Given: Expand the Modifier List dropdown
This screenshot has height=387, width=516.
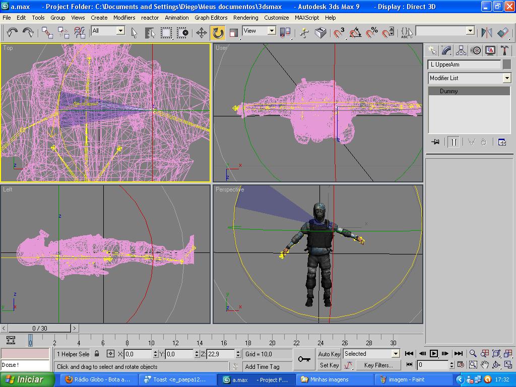Looking at the screenshot, I should (507, 78).
